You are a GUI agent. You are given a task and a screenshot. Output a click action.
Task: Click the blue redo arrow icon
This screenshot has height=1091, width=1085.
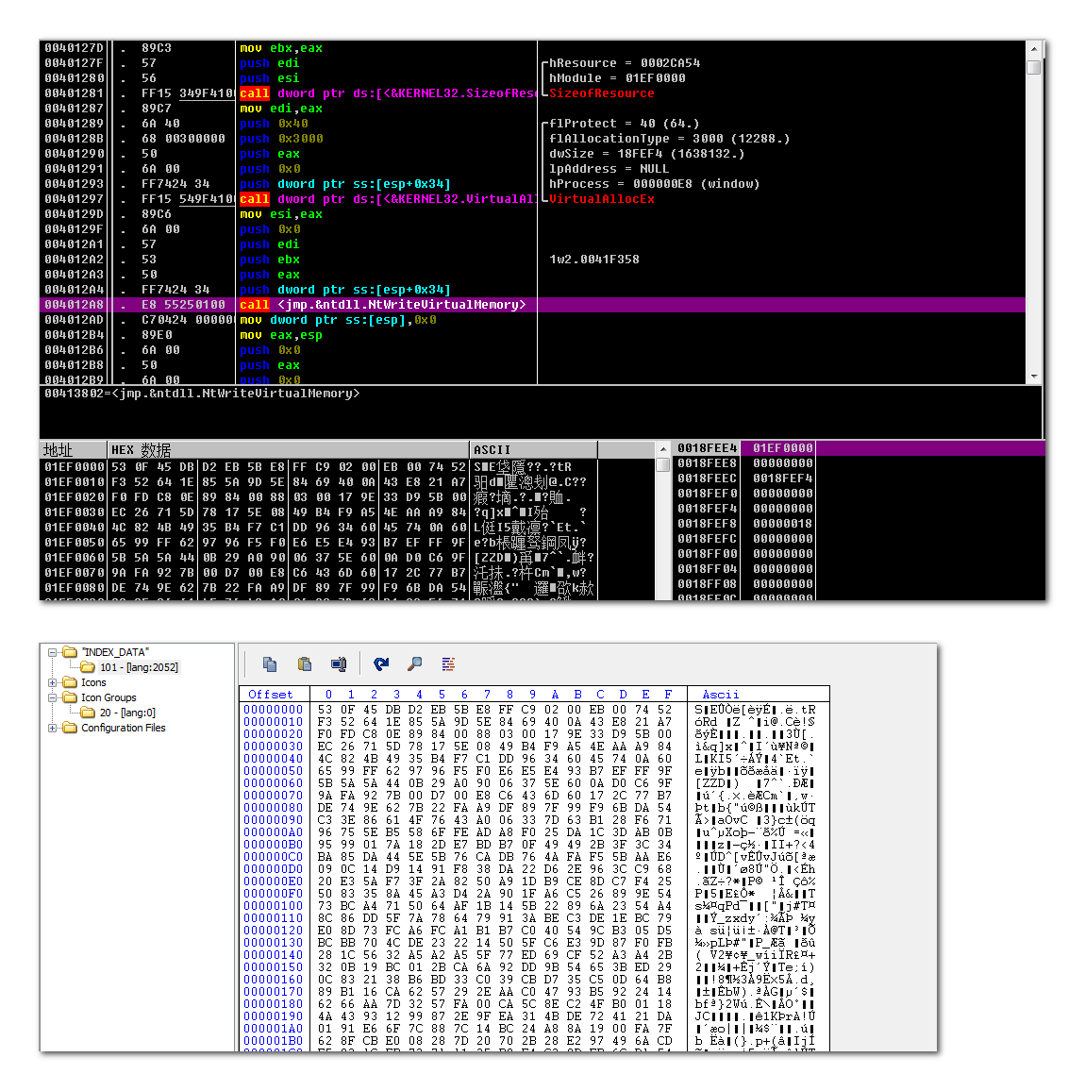(381, 664)
